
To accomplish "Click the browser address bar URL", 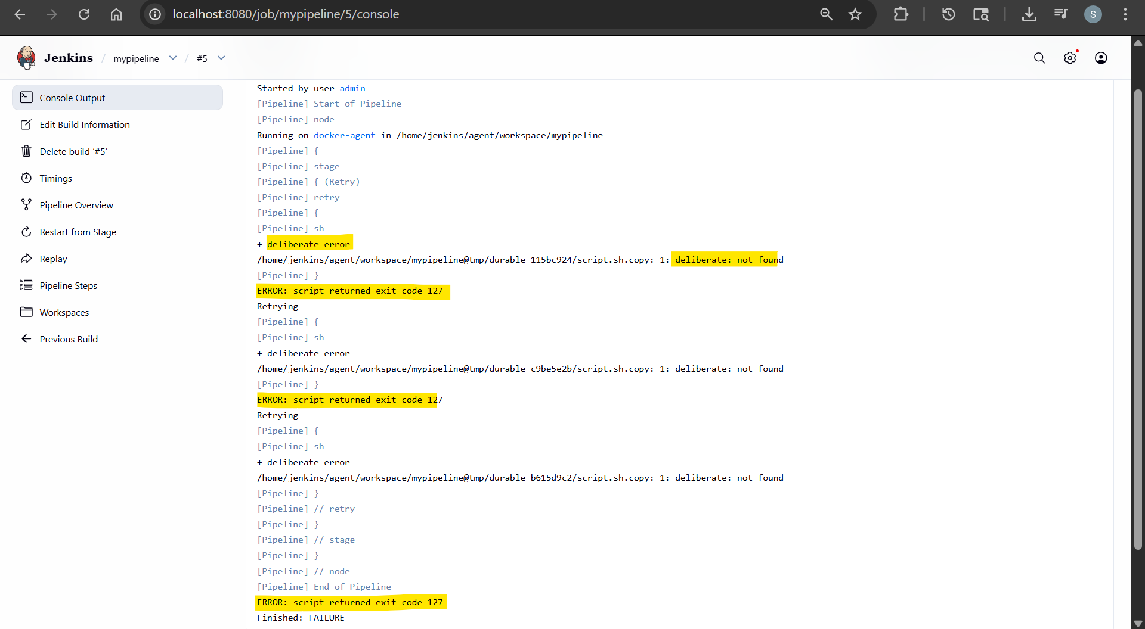I will (x=286, y=14).
